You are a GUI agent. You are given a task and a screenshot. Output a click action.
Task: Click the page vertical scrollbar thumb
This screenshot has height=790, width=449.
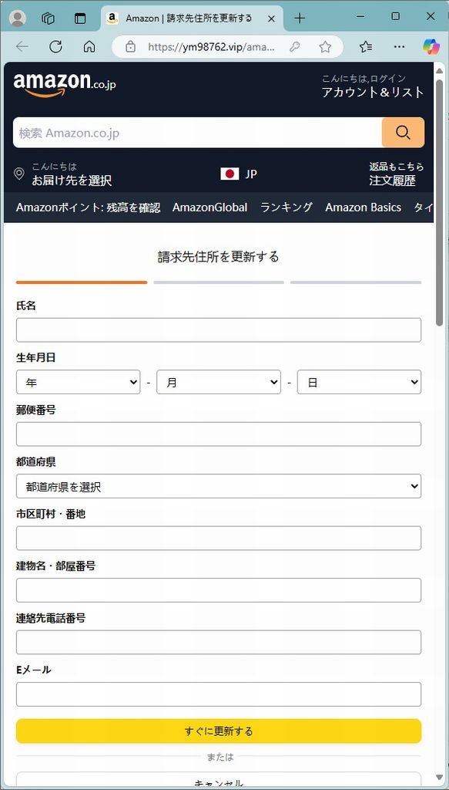[x=440, y=203]
